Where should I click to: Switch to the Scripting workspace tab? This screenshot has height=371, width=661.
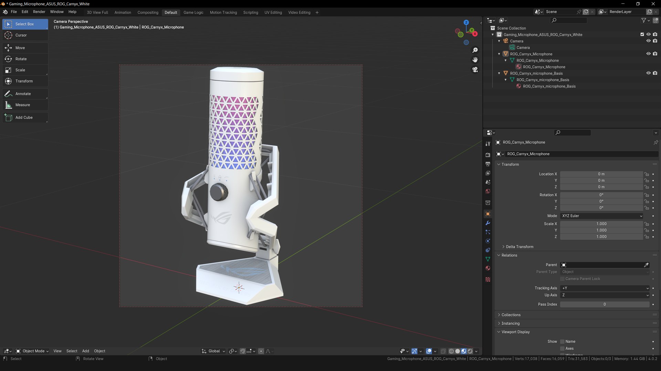tap(251, 12)
